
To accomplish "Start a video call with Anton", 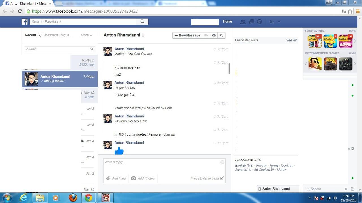I will (206, 35).
